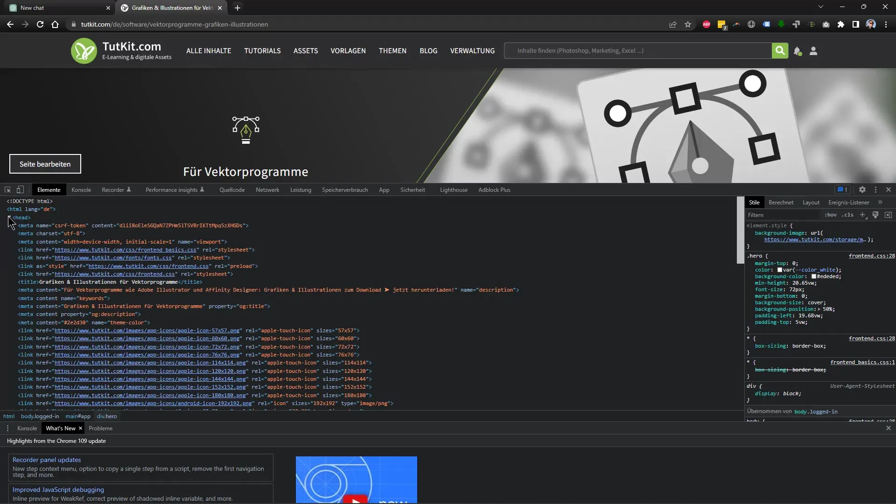Show more Styles sidebar tabs via chevron
Screen dimensions: 896x504
880,203
